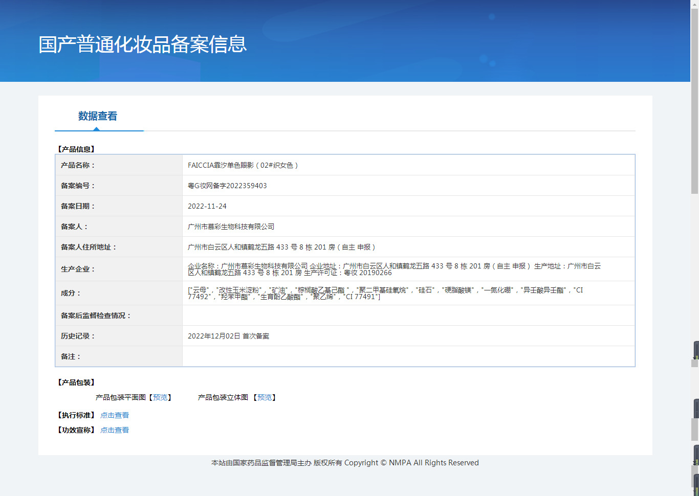Click the 备案日期 row label
The width and height of the screenshot is (699, 496).
(x=78, y=206)
